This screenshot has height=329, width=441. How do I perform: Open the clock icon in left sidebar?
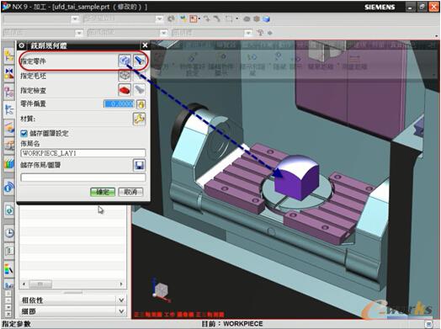(x=9, y=233)
